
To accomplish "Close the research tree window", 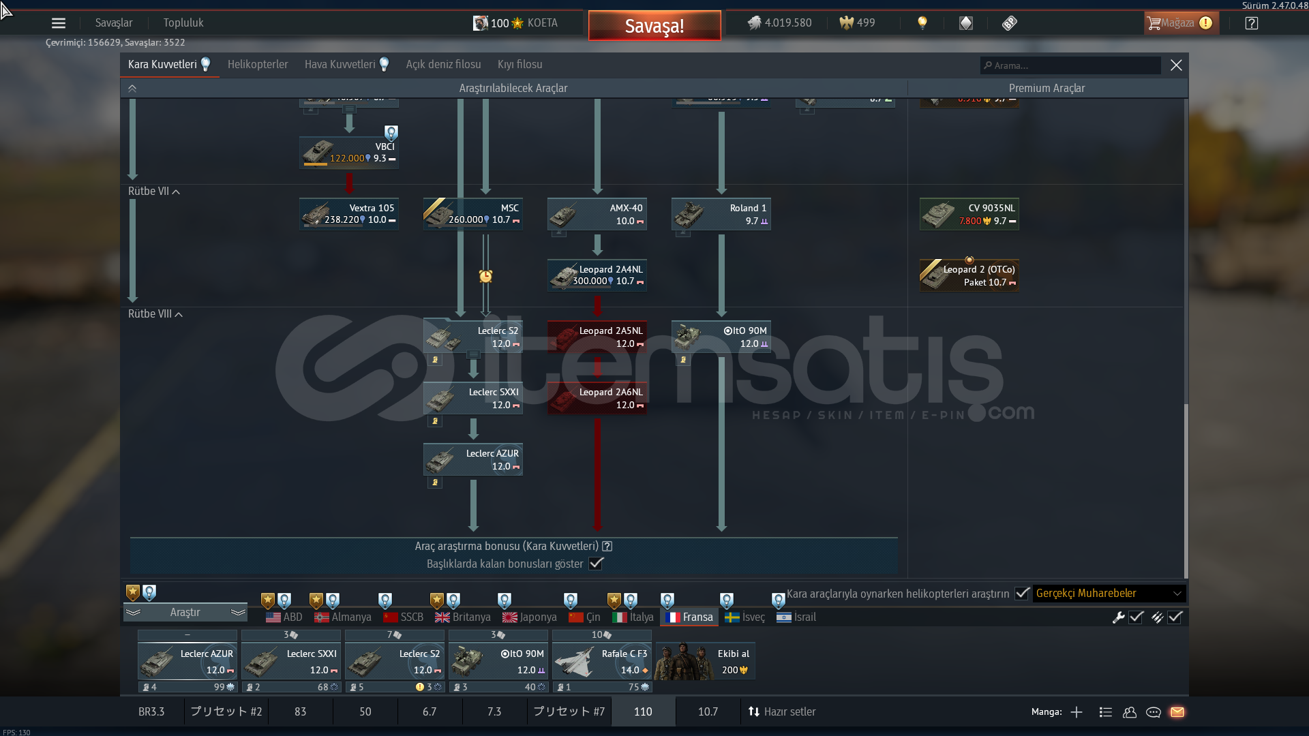I will click(1176, 65).
